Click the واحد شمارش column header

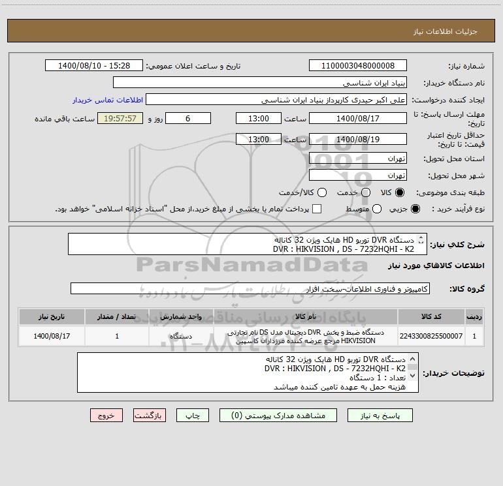(181, 316)
